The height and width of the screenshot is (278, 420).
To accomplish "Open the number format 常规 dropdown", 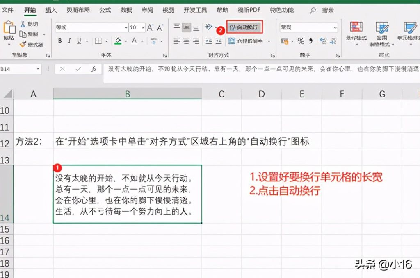I will [335, 27].
